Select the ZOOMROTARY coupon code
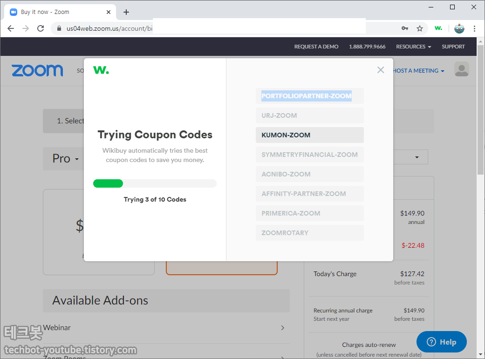The height and width of the screenshot is (359, 485). click(x=310, y=232)
